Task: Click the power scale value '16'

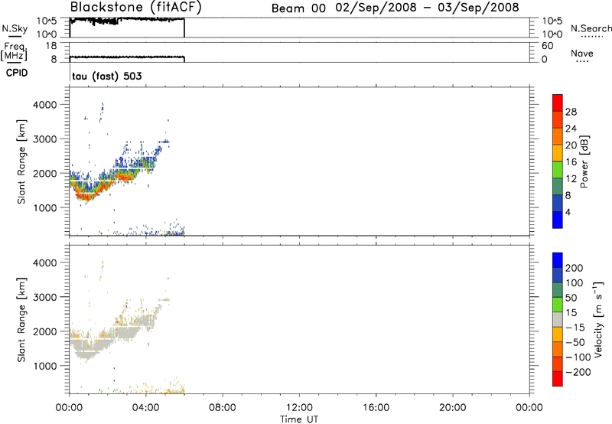Action: tap(571, 162)
